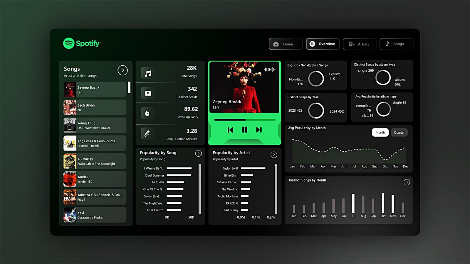Click 'The Weeknd' artist label
Screen dimensions: 470x264
230,189
